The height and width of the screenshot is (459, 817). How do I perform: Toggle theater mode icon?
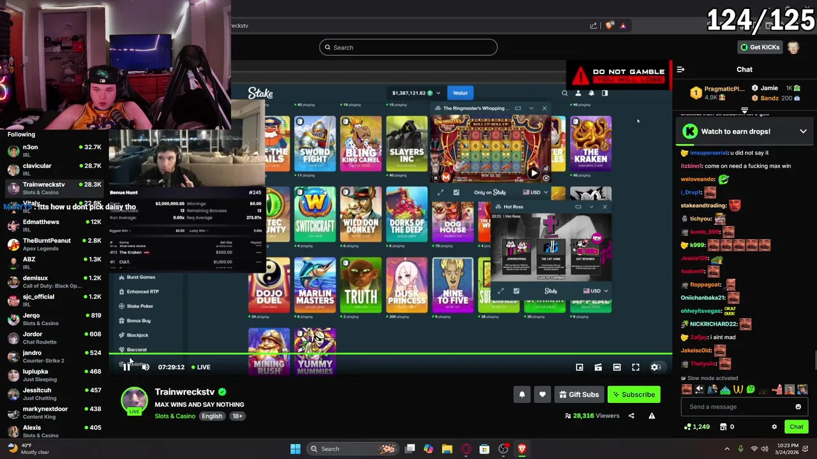point(617,367)
